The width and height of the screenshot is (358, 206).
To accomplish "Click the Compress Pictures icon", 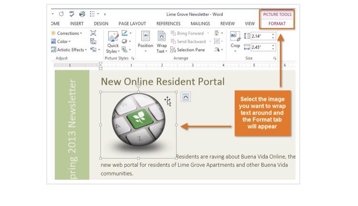I will [93, 33].
